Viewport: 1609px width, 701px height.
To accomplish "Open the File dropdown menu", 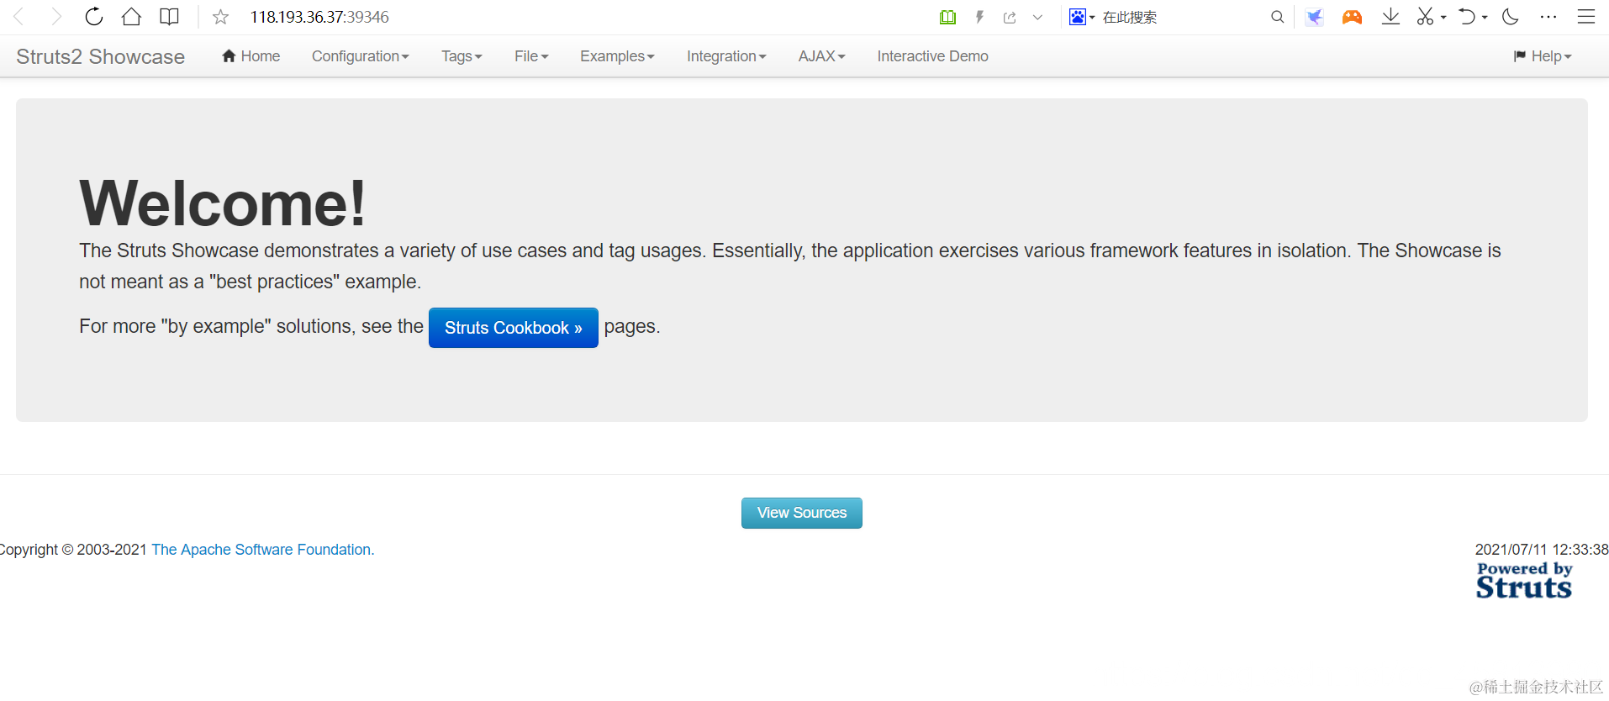I will pyautogui.click(x=531, y=56).
